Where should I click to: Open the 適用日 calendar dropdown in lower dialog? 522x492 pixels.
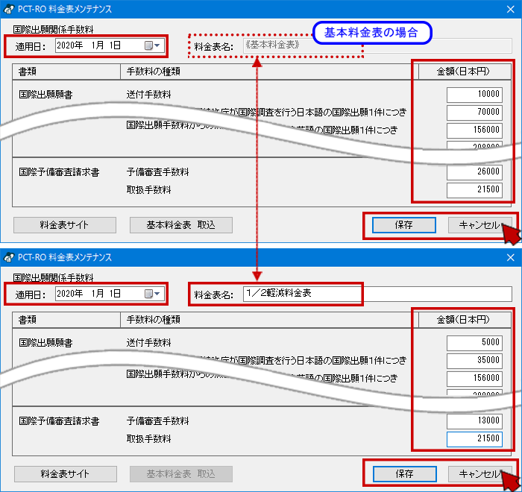click(152, 294)
